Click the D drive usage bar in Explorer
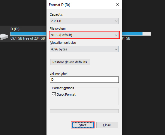 pyautogui.click(x=28, y=34)
